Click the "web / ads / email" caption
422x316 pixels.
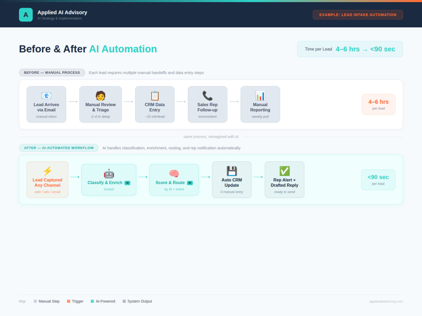[x=47, y=192]
